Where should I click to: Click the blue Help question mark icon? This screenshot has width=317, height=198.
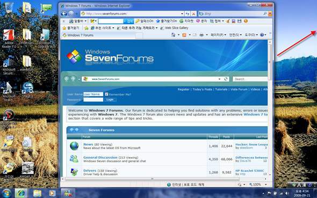262,35
